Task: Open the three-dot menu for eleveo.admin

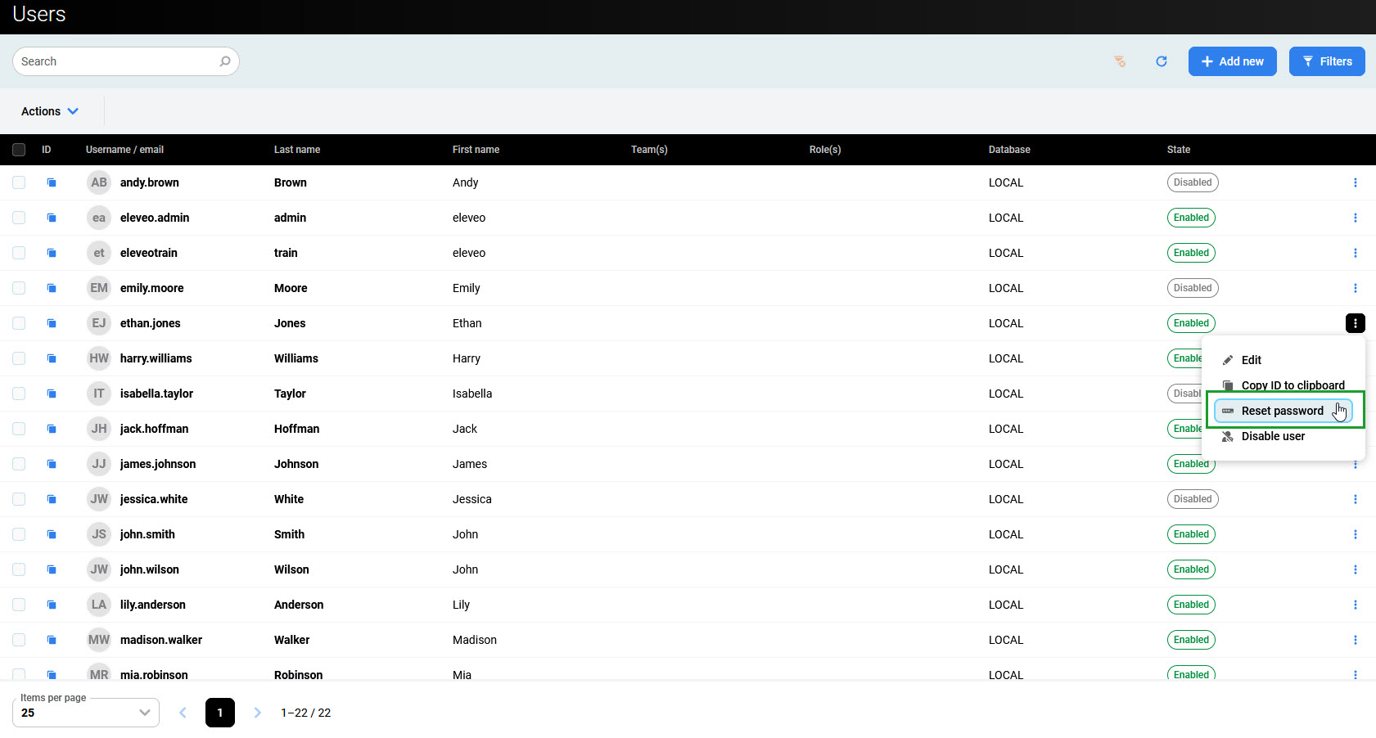Action: tap(1355, 218)
